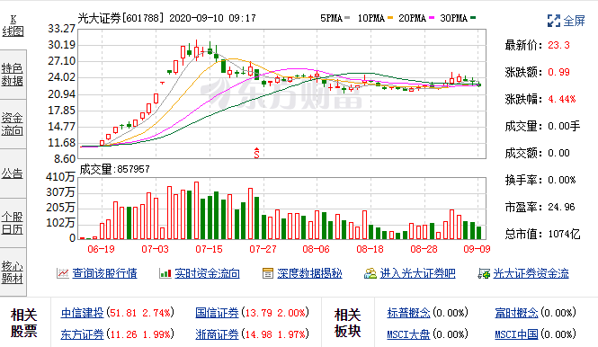Click the 33.27 price axis label
The width and height of the screenshot is (598, 347).
pyautogui.click(x=61, y=29)
